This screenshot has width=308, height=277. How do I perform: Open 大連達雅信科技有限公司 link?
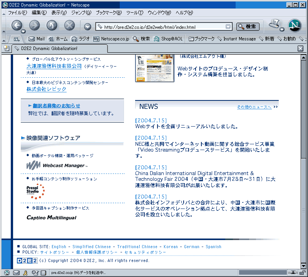[x=54, y=66]
